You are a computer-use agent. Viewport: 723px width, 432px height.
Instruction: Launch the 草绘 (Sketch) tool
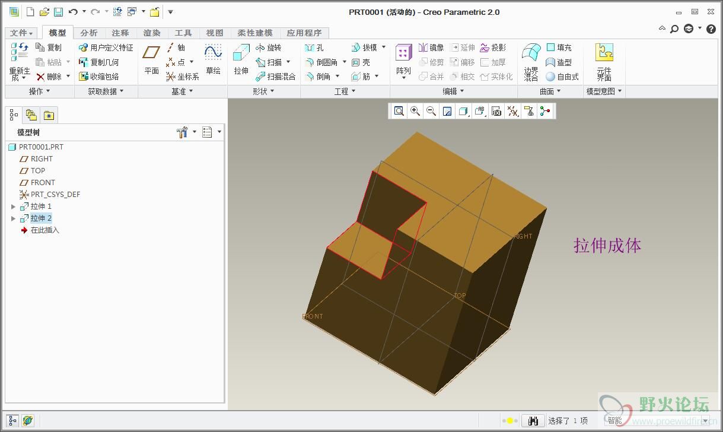pos(213,60)
